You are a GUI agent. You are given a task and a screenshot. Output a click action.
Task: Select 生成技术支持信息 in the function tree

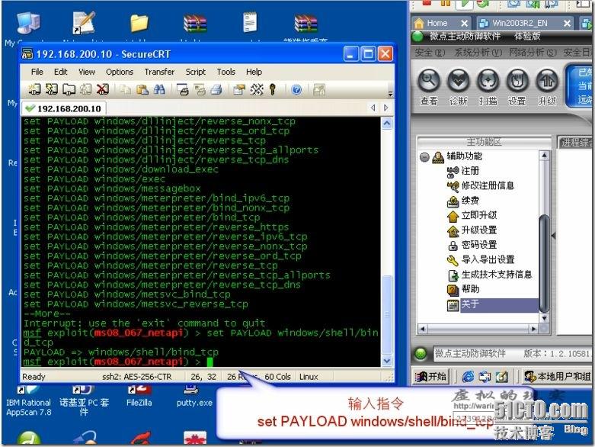click(x=497, y=275)
